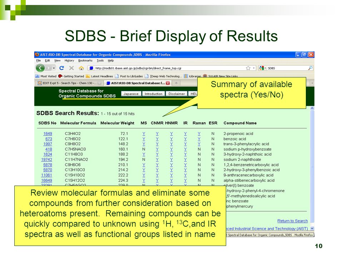Open the Most Visited bookmarks folder
The height and width of the screenshot is (257, 343).
pyautogui.click(x=46, y=76)
